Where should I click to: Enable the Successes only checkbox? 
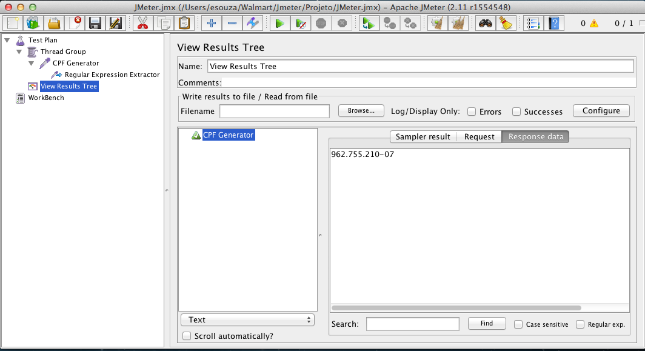(x=516, y=112)
